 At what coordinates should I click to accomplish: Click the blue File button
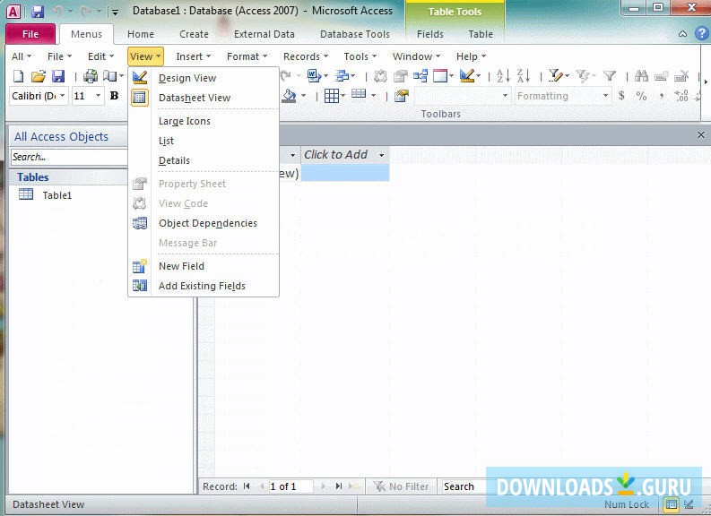click(x=30, y=34)
